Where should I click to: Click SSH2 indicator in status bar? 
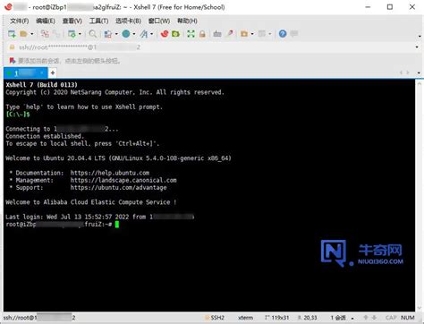click(215, 318)
